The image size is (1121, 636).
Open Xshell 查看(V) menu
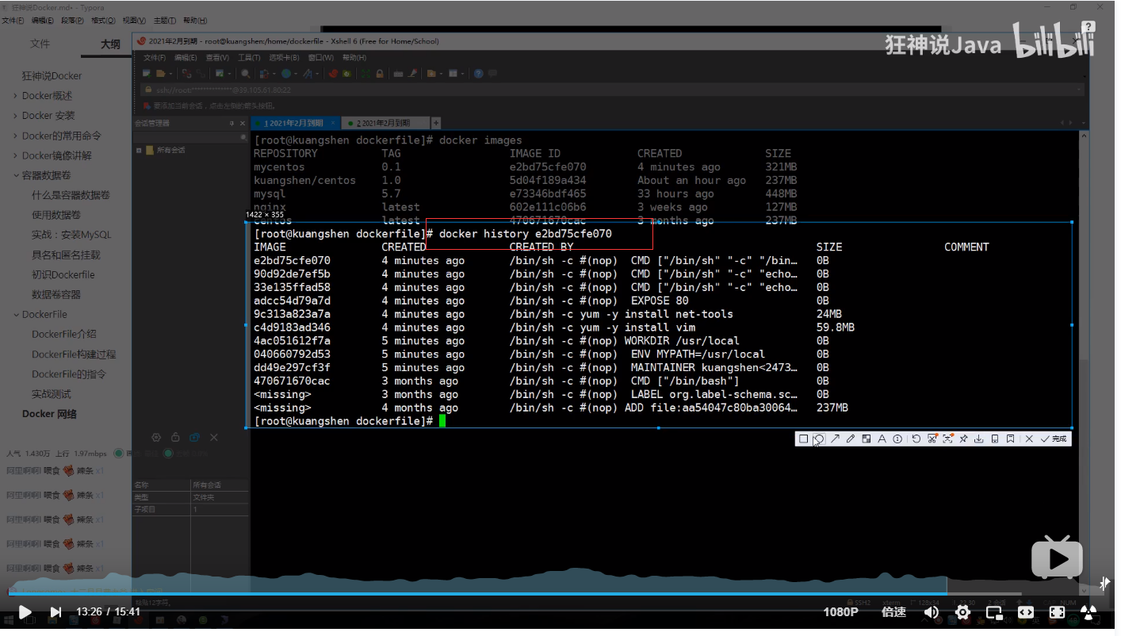click(217, 58)
